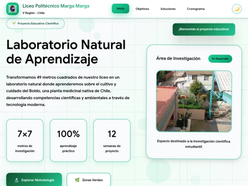Click the leaf icon on Zonas Verdes

(x=77, y=180)
